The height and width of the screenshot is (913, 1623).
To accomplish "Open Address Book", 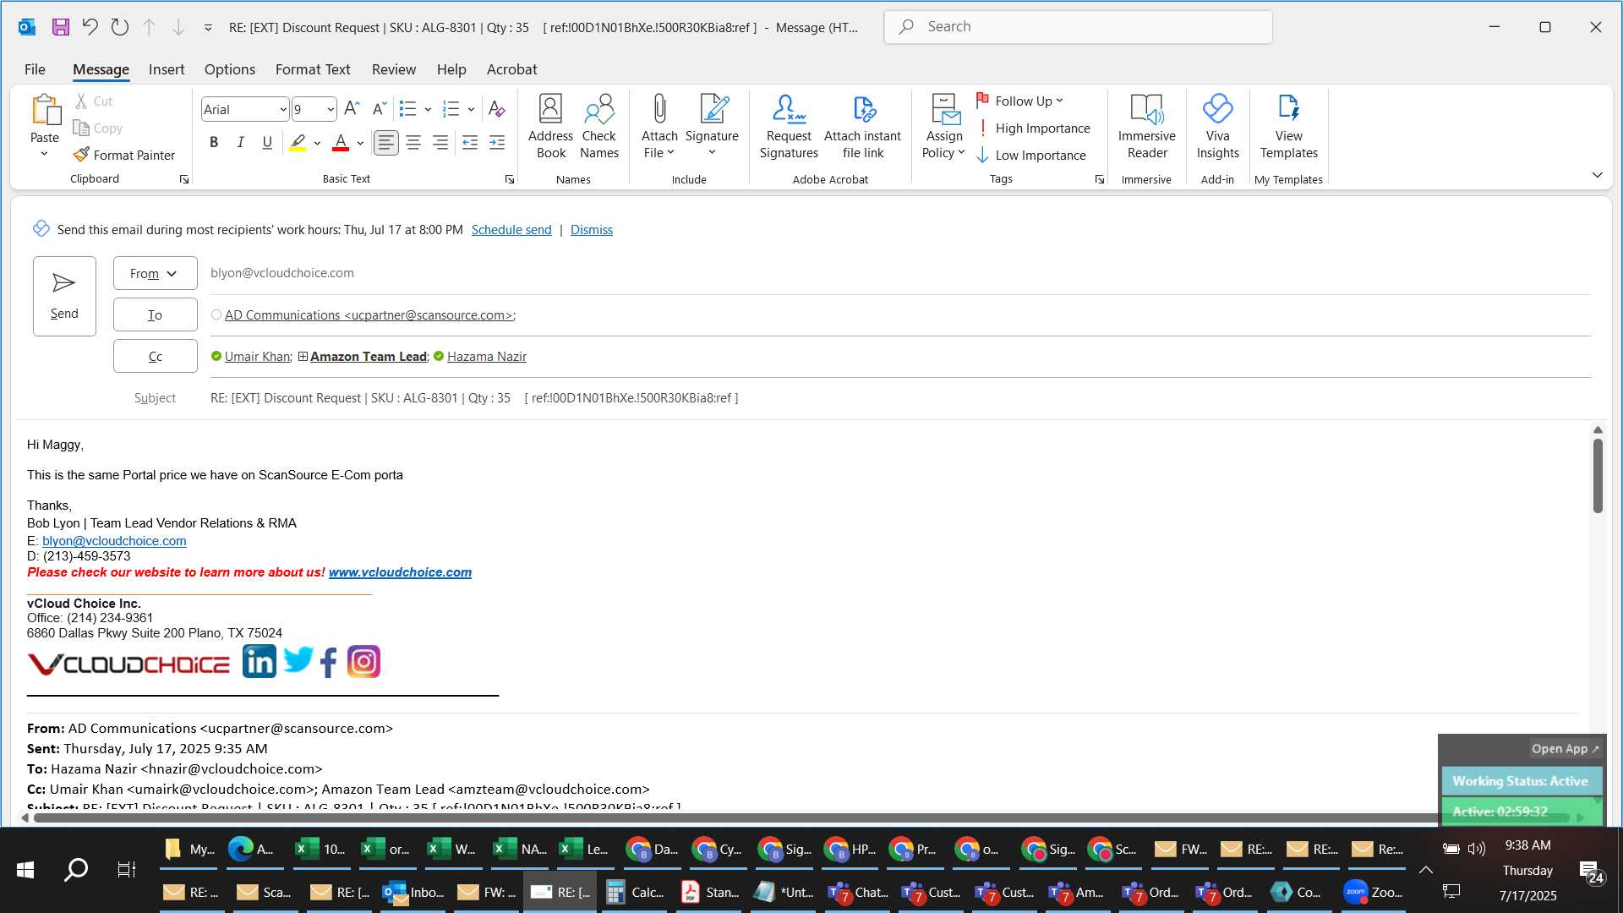I will coord(550,127).
